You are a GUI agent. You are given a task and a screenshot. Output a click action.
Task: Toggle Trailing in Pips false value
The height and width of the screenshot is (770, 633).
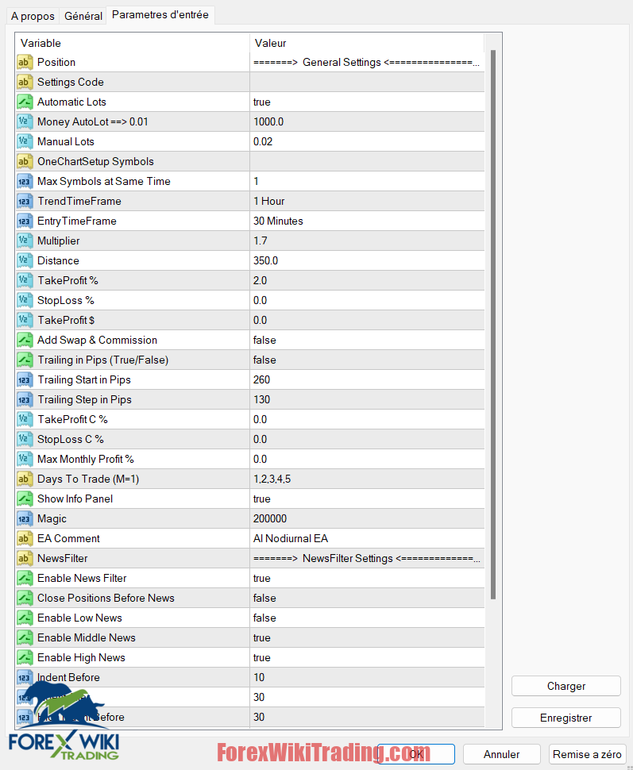click(367, 360)
